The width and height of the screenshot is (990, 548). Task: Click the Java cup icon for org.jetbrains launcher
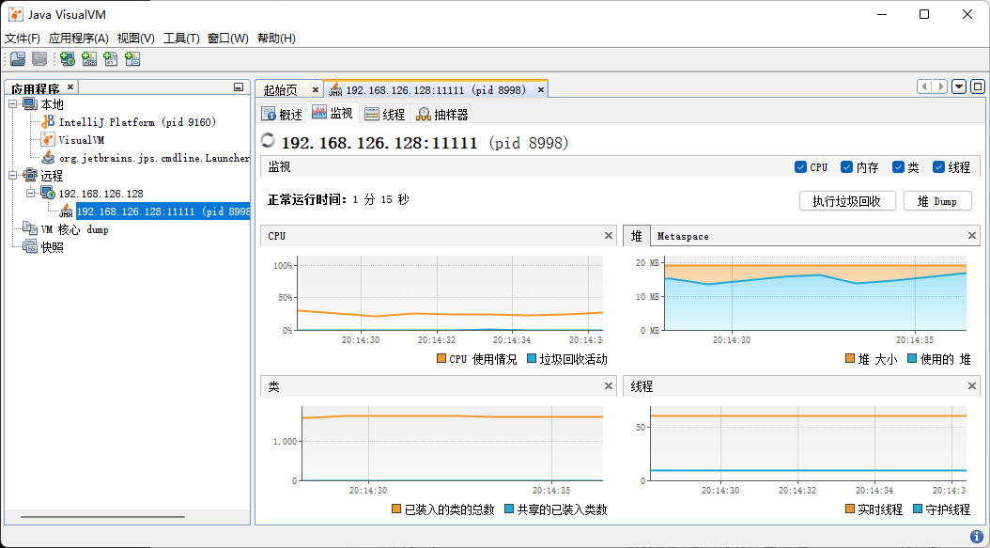click(48, 158)
